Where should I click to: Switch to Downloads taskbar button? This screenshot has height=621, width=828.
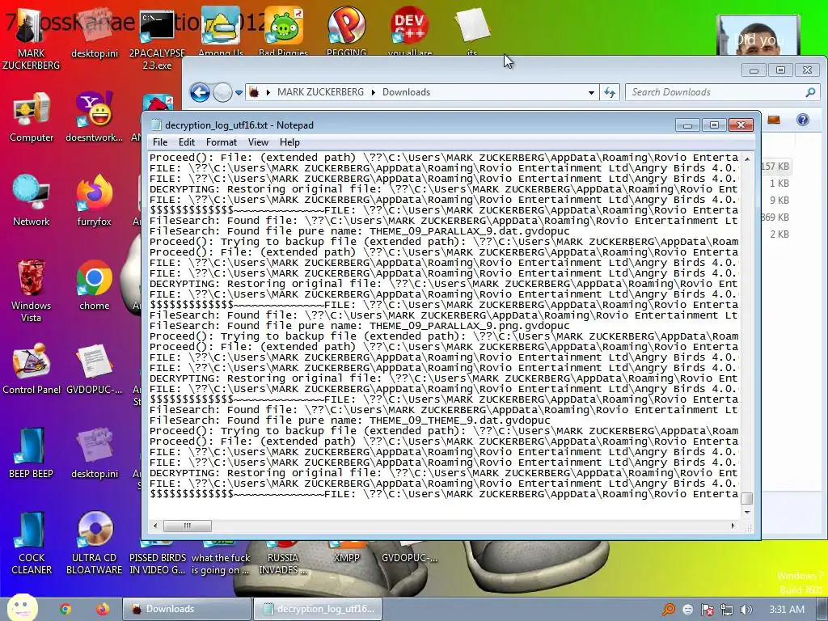pyautogui.click(x=187, y=609)
